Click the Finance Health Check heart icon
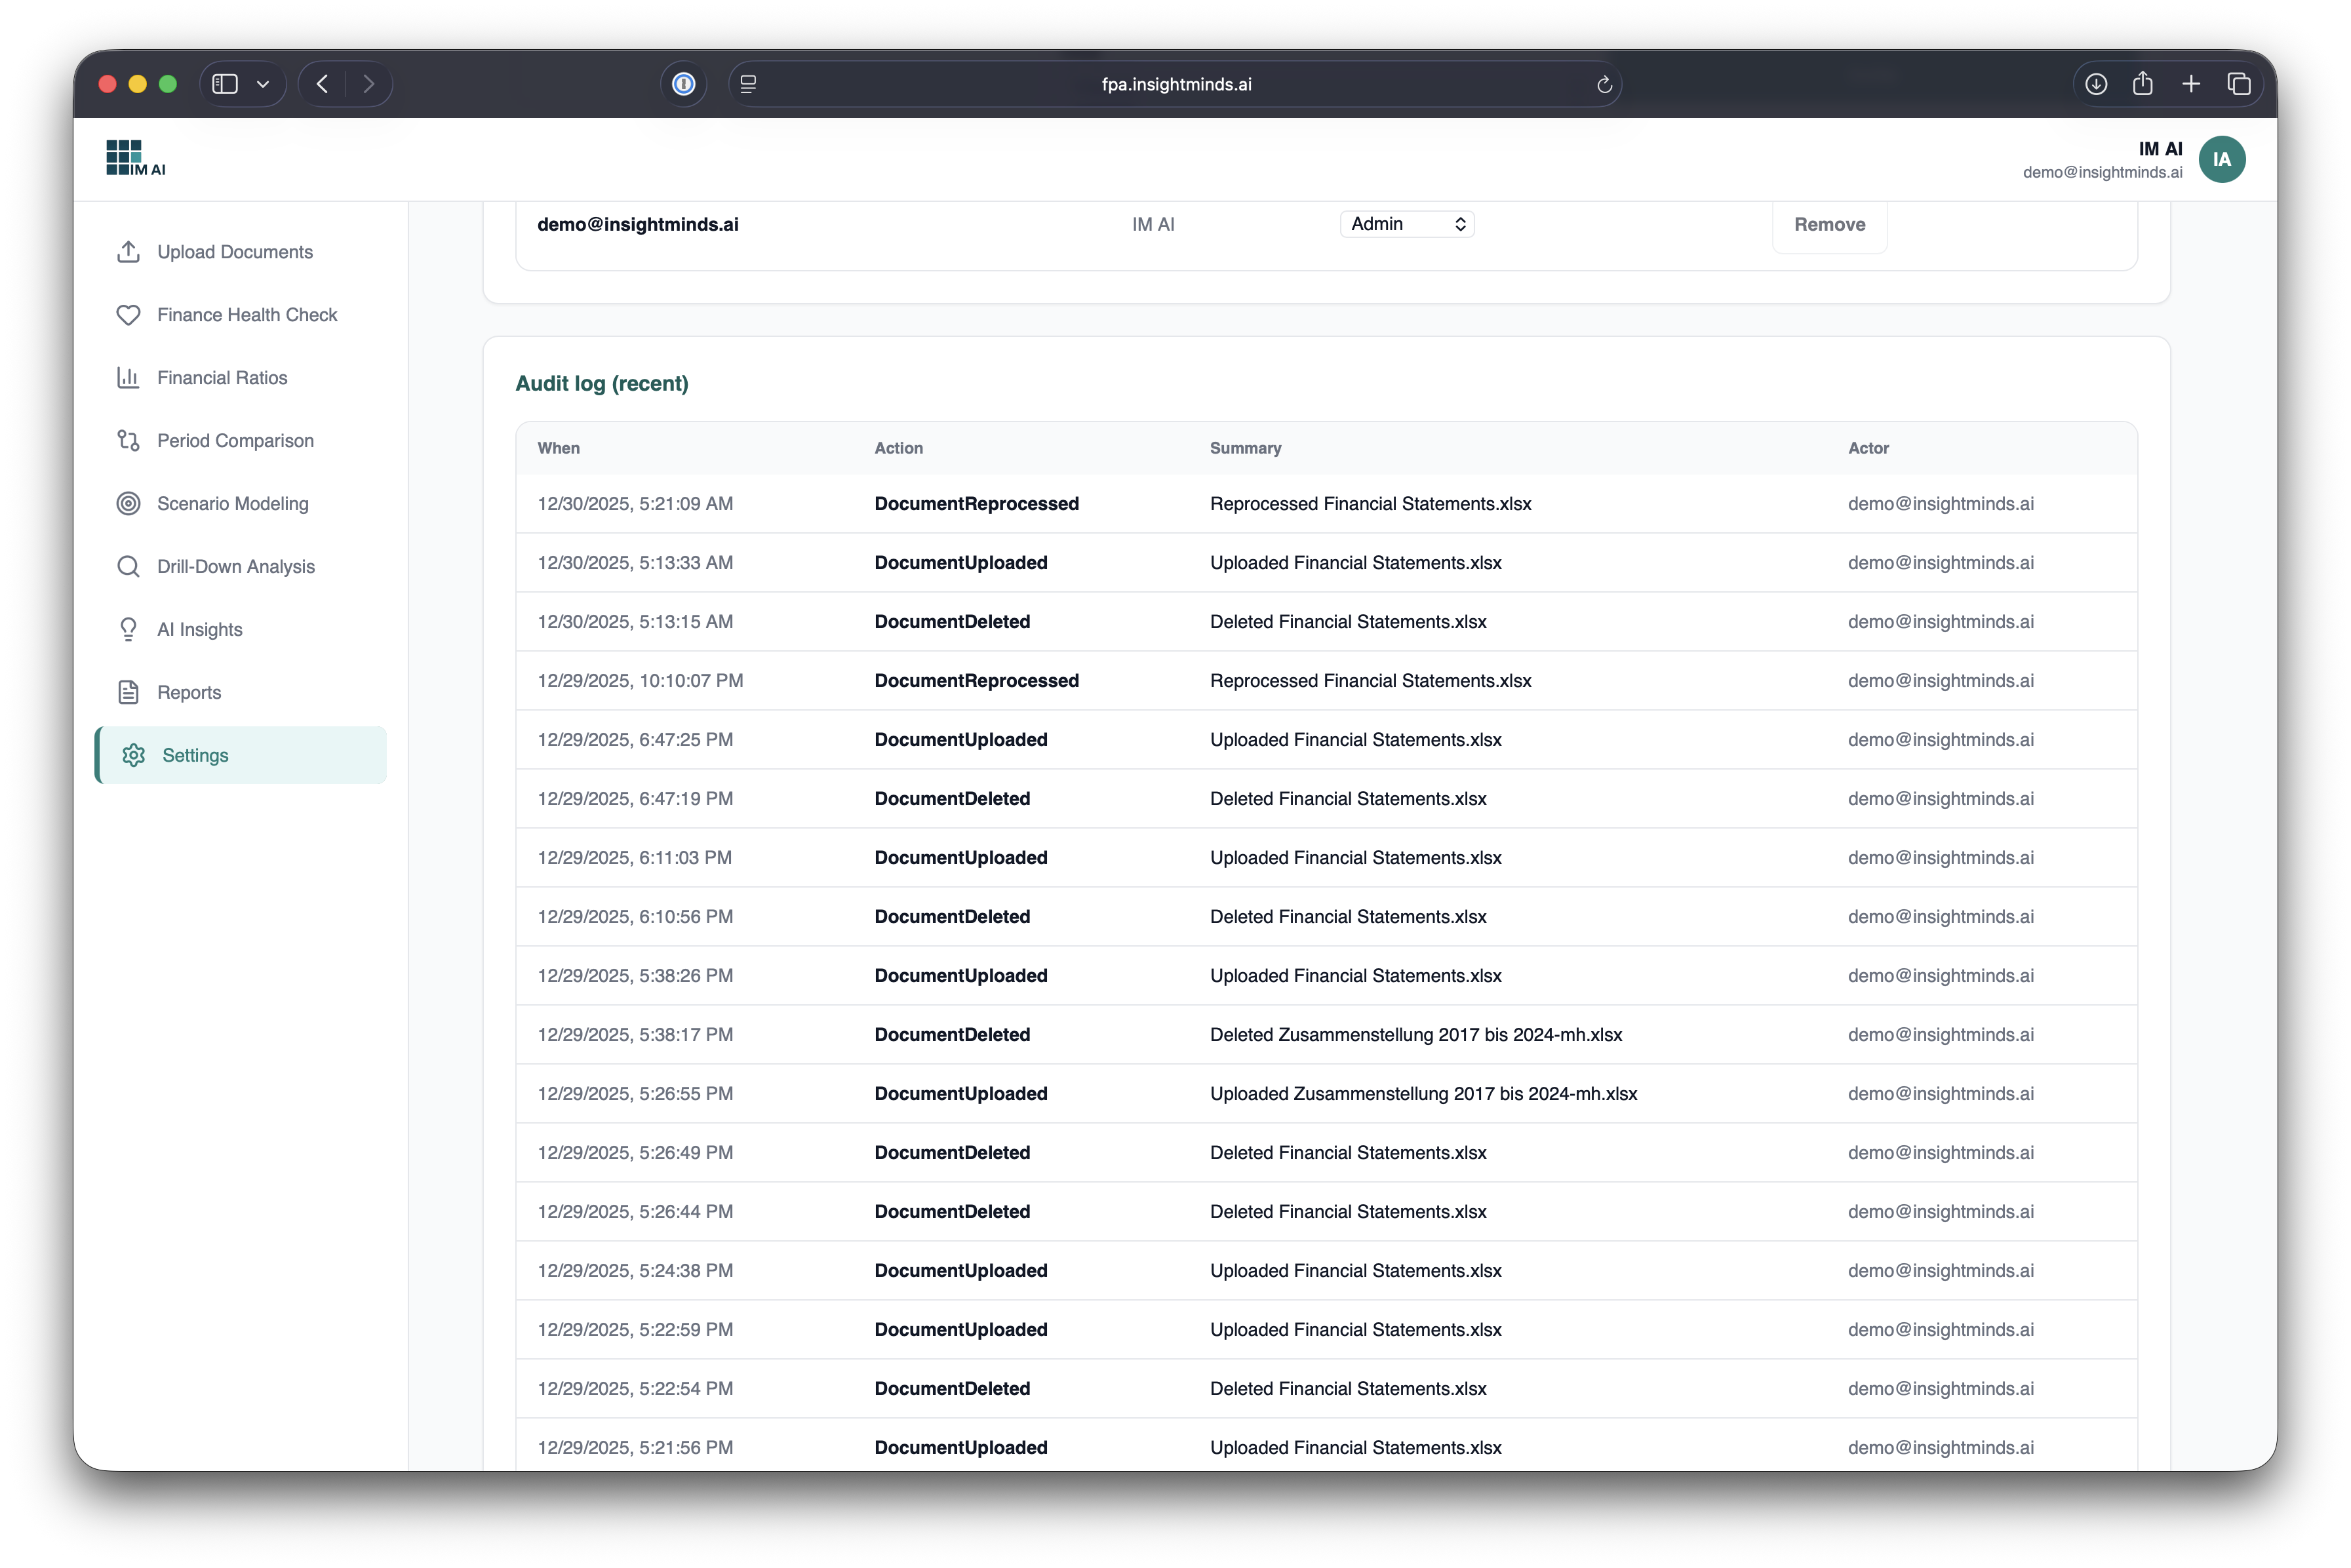The image size is (2351, 1568). point(128,315)
